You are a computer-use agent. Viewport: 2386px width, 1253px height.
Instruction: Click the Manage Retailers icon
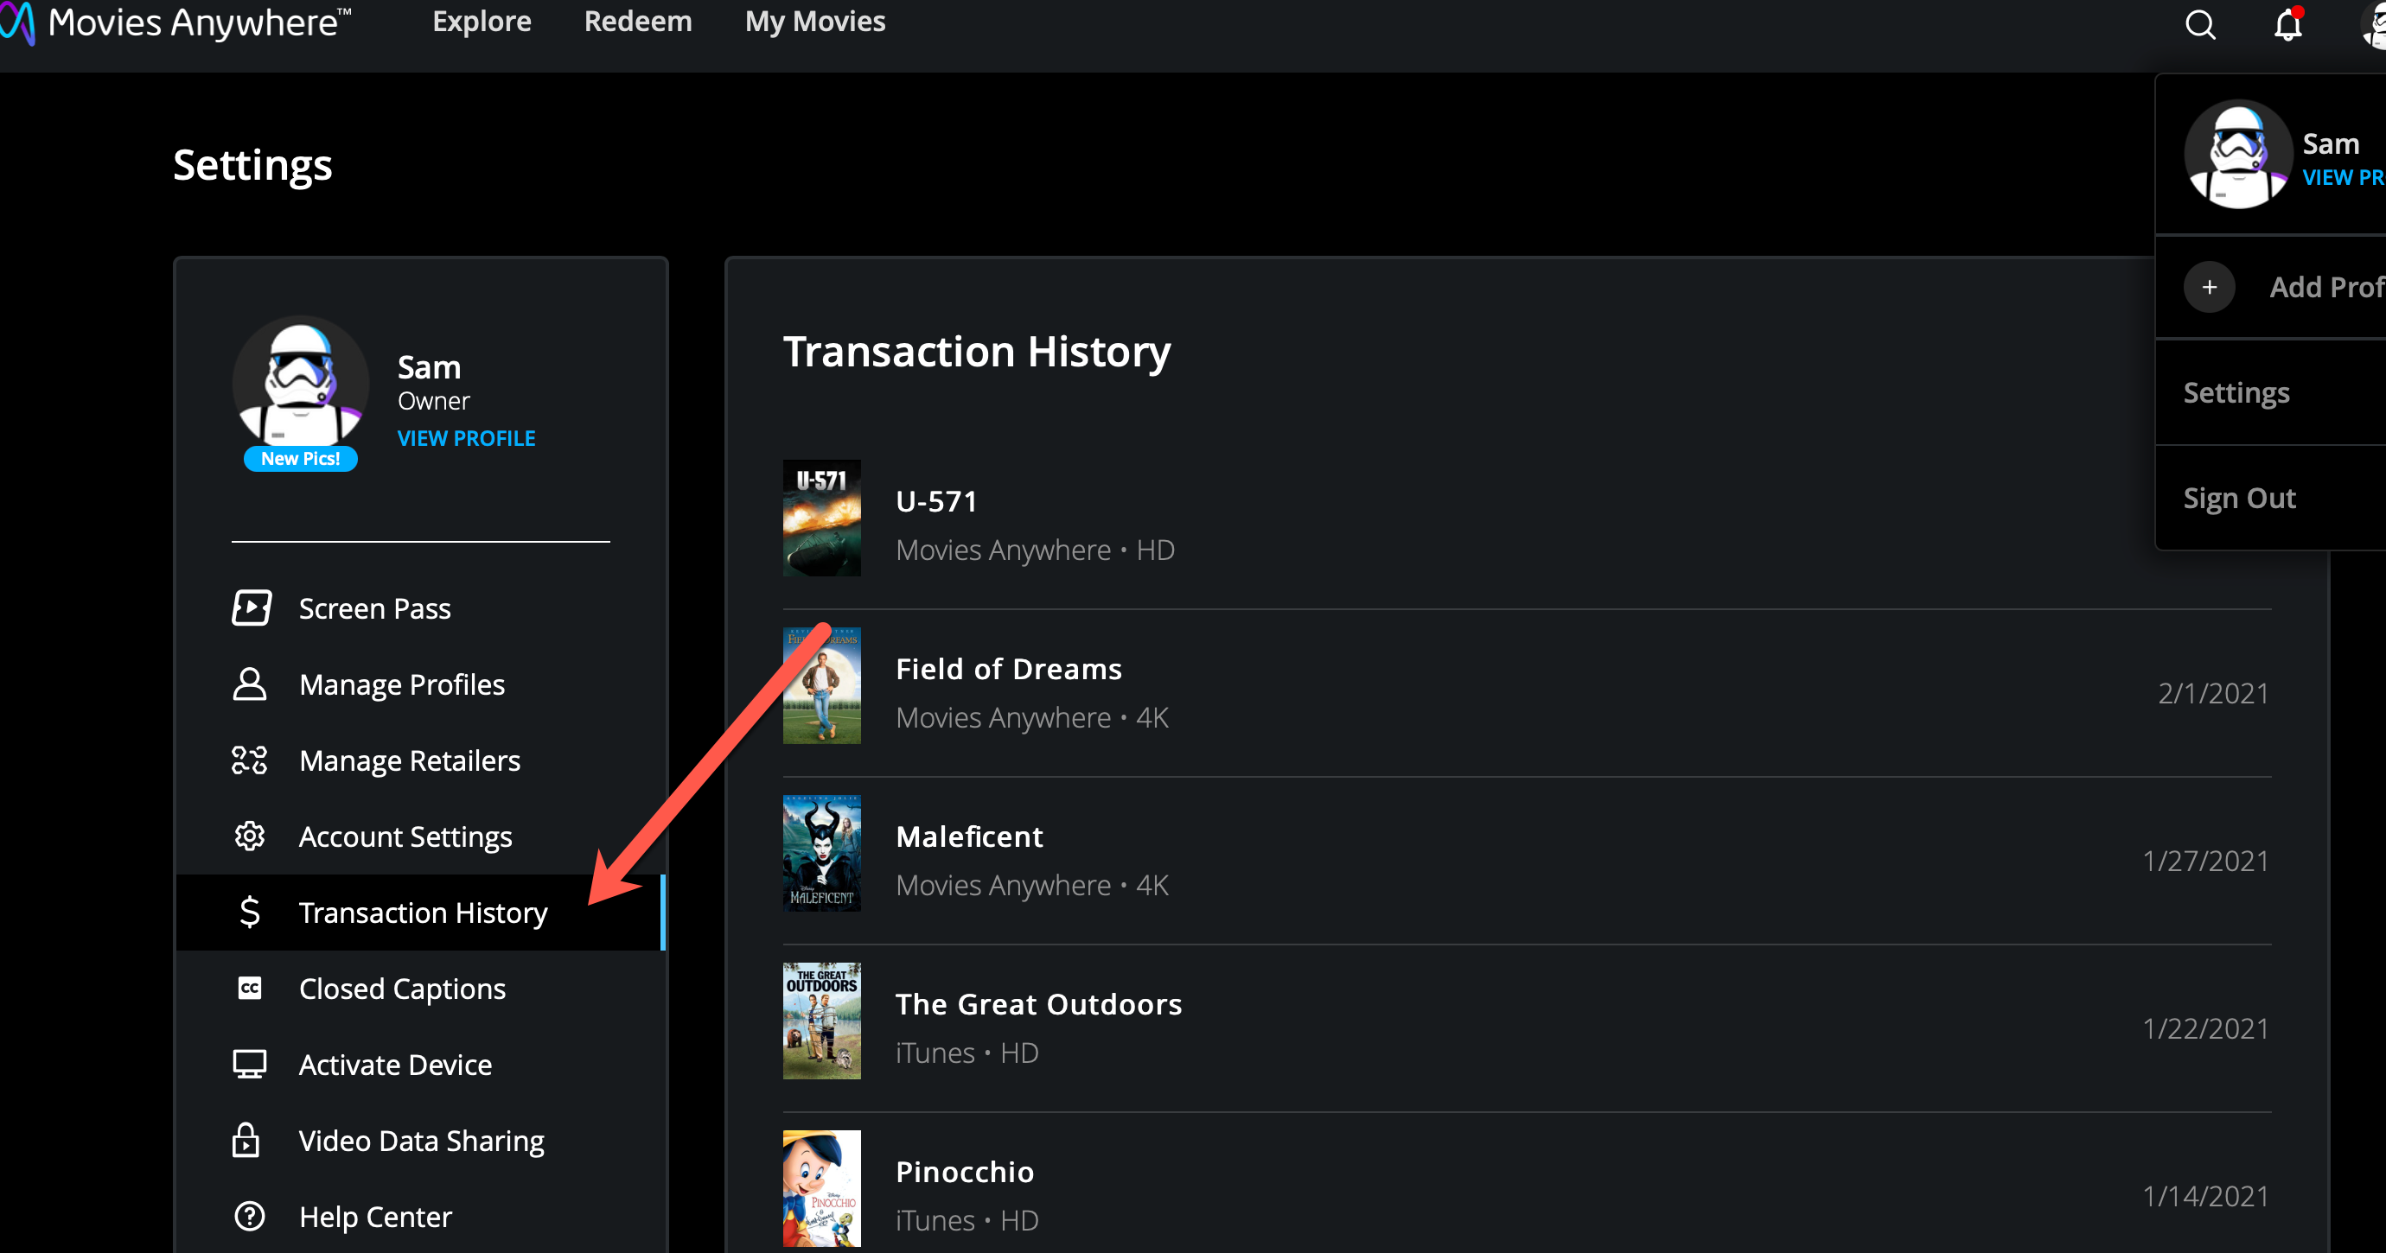click(x=249, y=760)
